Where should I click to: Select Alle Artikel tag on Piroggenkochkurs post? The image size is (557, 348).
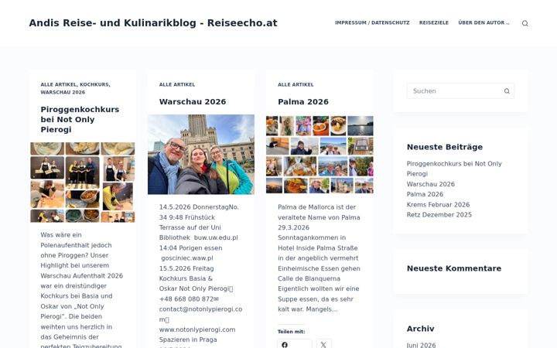(x=58, y=84)
